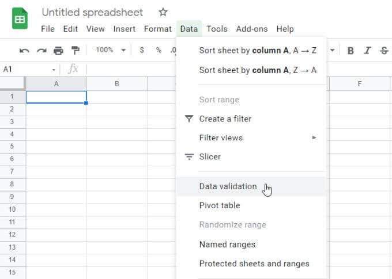This screenshot has height=279, width=392.
Task: Open the Tools menu
Action: pyautogui.click(x=217, y=29)
